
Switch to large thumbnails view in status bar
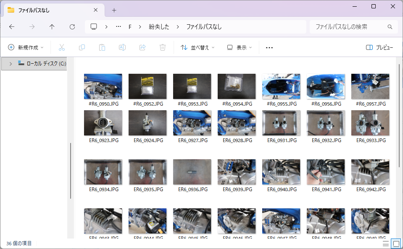[395, 244]
